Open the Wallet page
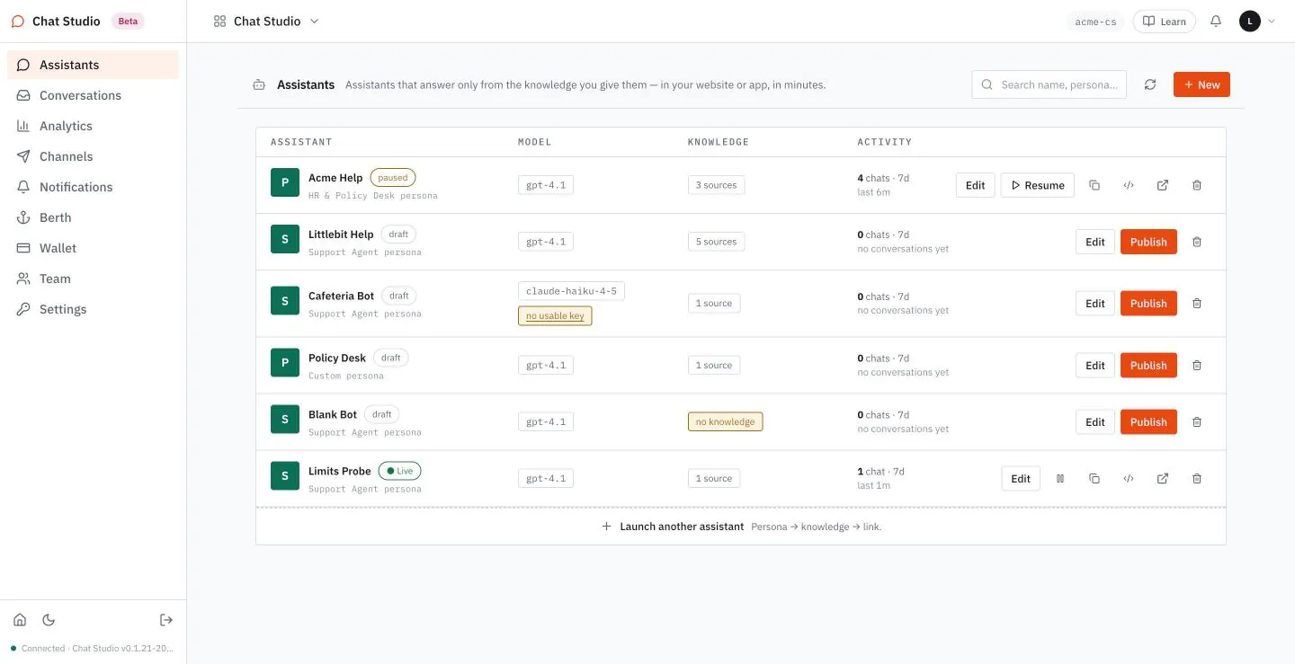 [x=94, y=248]
